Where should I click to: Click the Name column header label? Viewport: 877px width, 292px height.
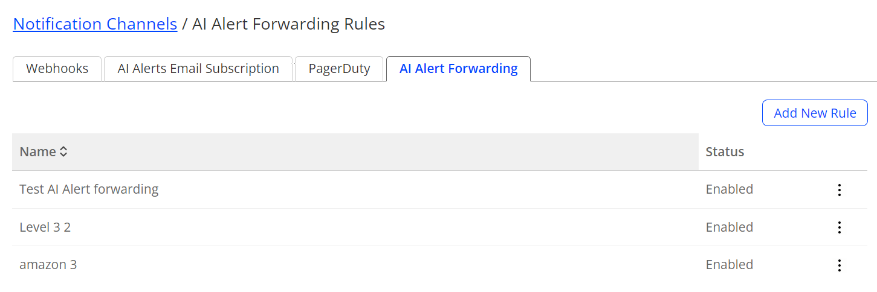[x=37, y=152]
